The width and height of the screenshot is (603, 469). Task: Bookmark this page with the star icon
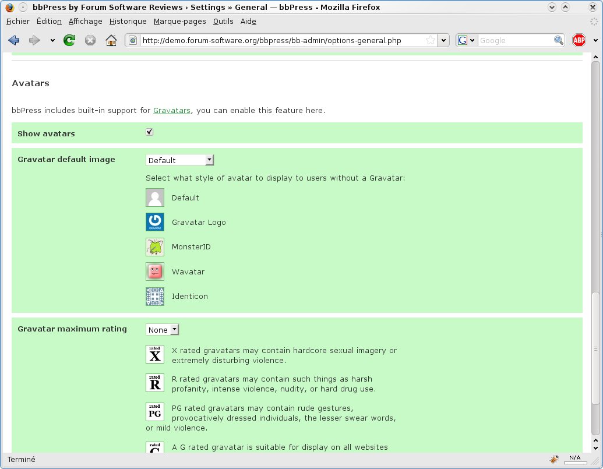[431, 40]
